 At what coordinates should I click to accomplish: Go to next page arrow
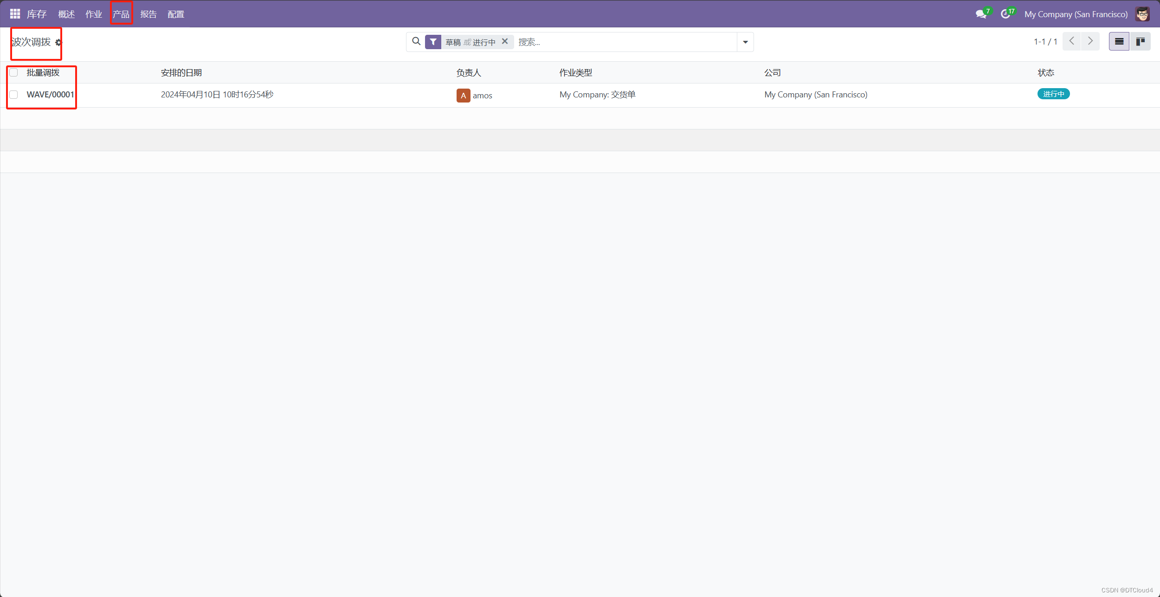(1090, 41)
